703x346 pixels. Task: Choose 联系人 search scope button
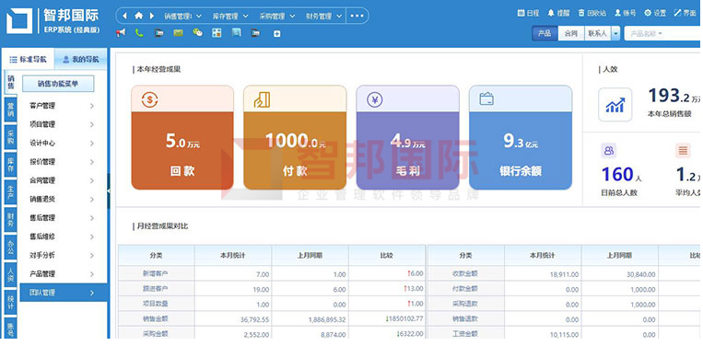598,33
